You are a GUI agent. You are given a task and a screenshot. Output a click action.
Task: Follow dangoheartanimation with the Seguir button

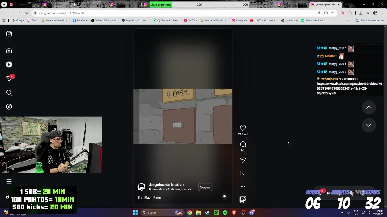pyautogui.click(x=205, y=187)
